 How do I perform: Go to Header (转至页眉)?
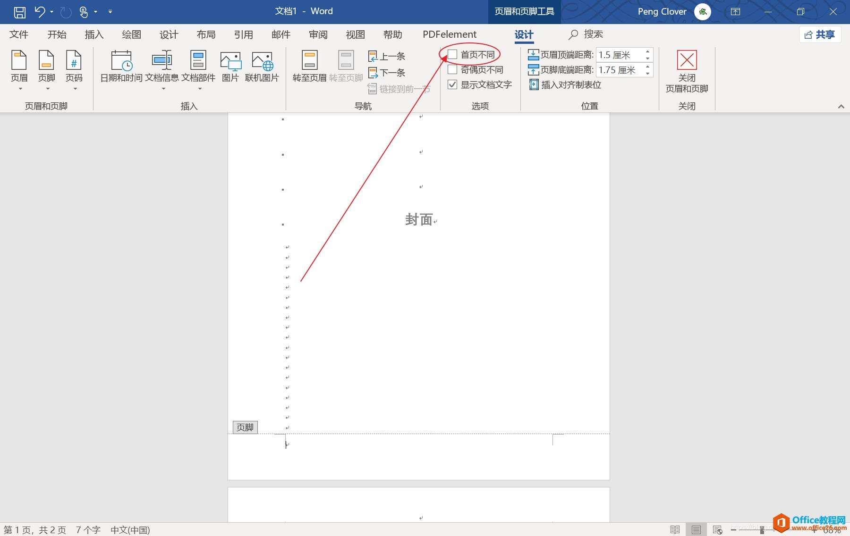tap(309, 67)
